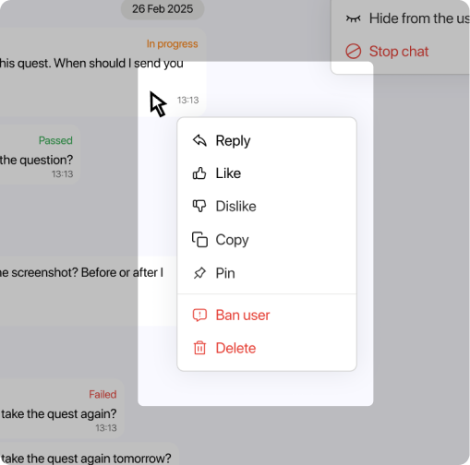Click the 26 Feb 2025 date badge
This screenshot has height=465, width=470.
coord(163,8)
